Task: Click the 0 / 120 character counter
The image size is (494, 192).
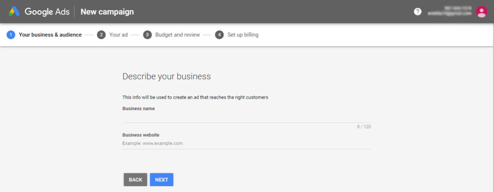Action: pyautogui.click(x=364, y=127)
